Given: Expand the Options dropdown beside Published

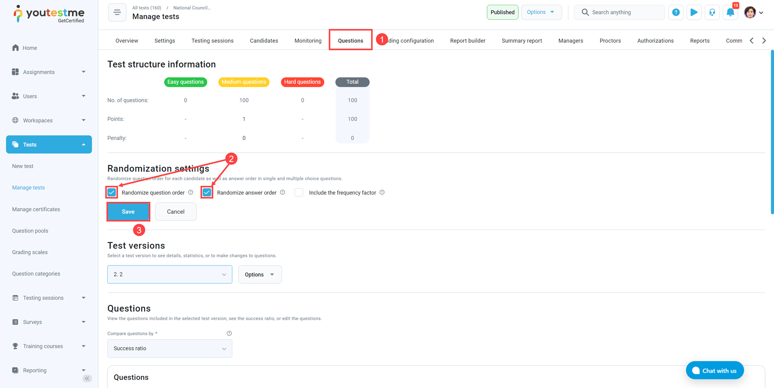Looking at the screenshot, I should tap(541, 12).
